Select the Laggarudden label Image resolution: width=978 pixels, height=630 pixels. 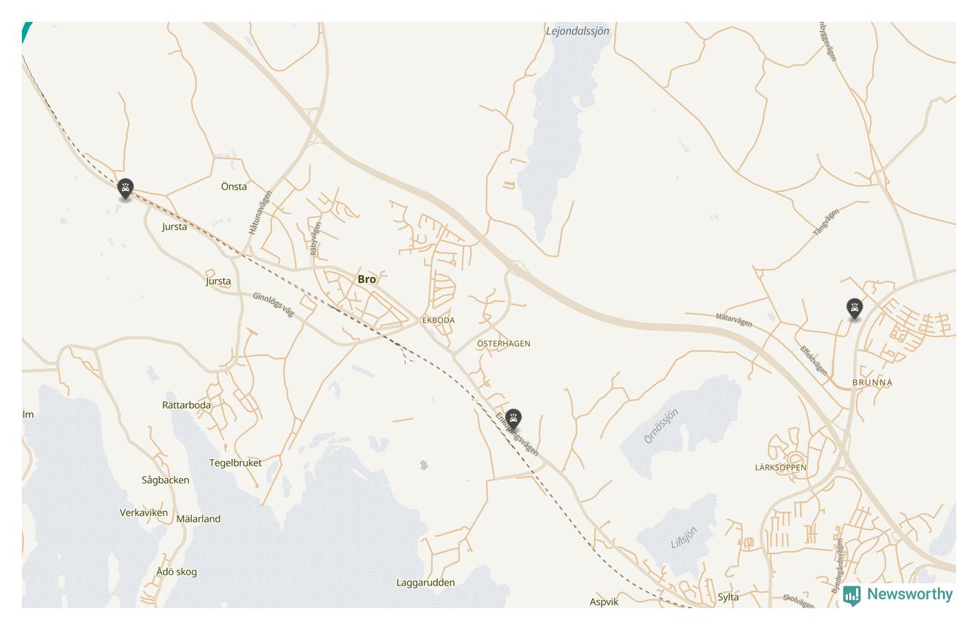point(426,583)
